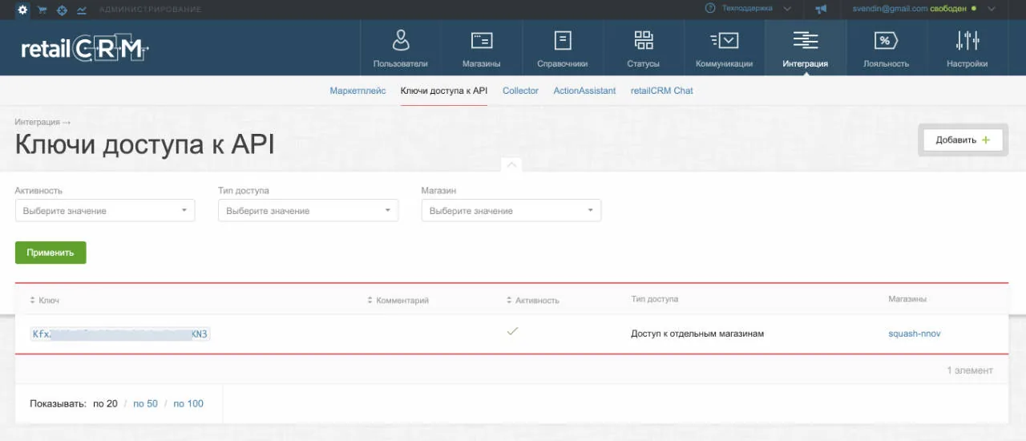
Task: Open the Коммуникации section
Action: pos(725,48)
